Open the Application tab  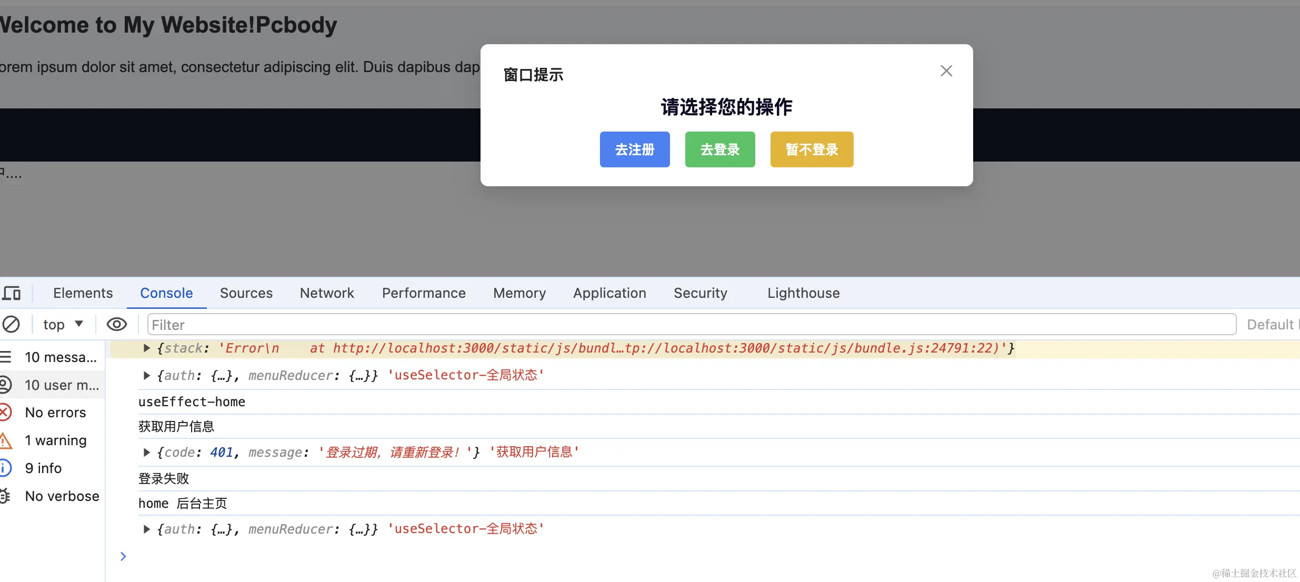(609, 293)
